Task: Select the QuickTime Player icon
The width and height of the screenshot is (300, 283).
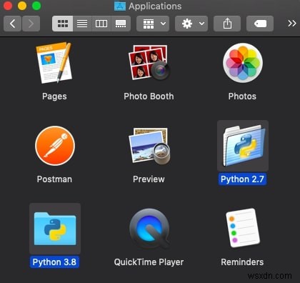Action: (149, 229)
